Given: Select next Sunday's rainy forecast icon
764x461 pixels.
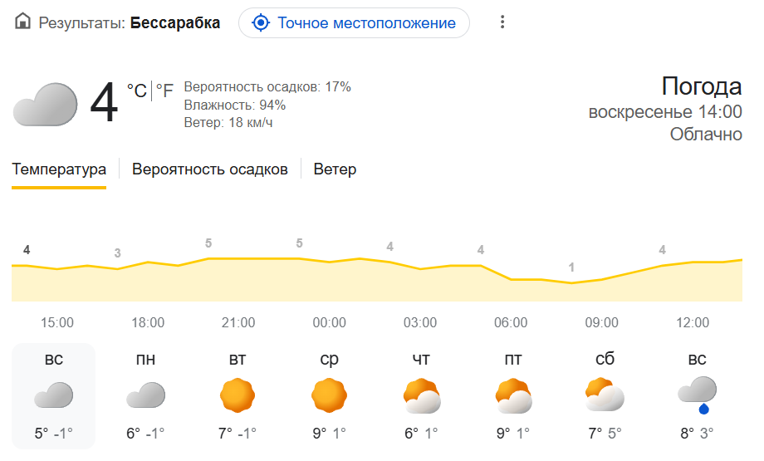Looking at the screenshot, I should [697, 393].
